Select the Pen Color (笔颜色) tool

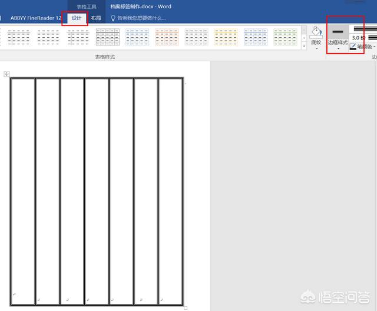(361, 47)
